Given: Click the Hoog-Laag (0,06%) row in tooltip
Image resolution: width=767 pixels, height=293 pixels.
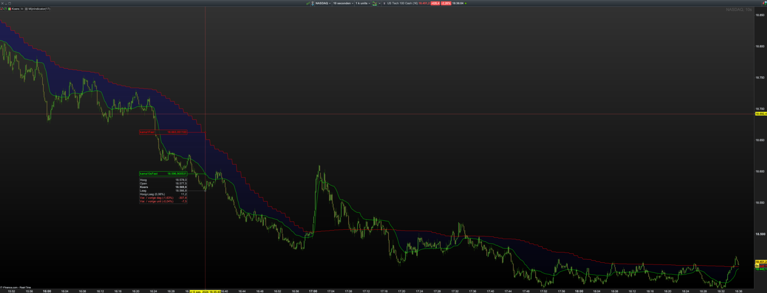Looking at the screenshot, I should click(163, 194).
